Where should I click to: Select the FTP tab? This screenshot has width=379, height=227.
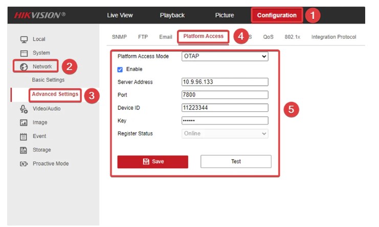(x=143, y=37)
